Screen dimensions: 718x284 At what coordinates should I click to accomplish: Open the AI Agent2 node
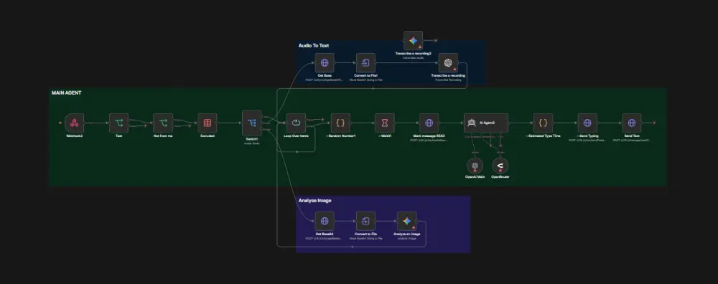click(x=486, y=123)
